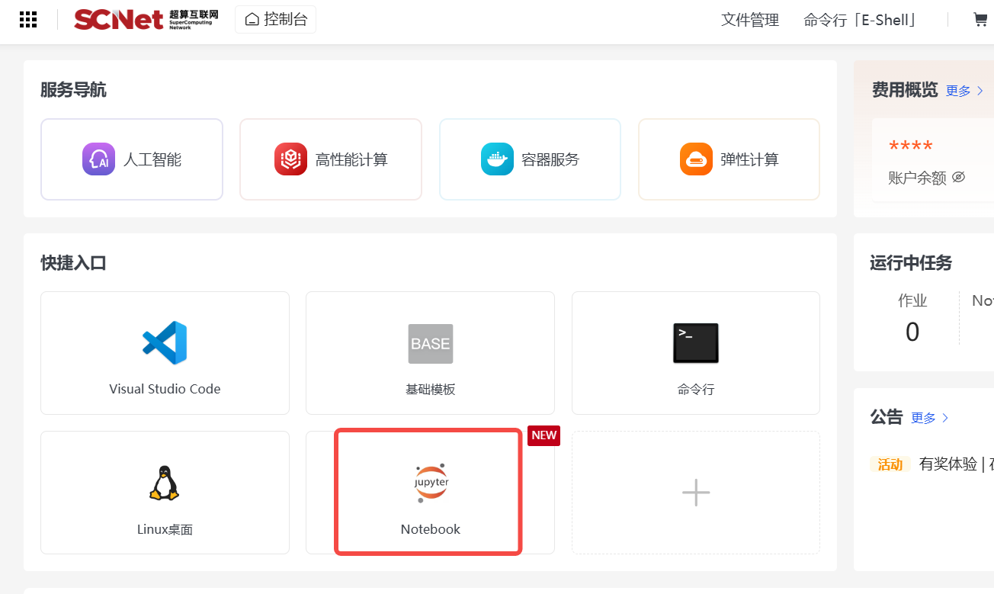The width and height of the screenshot is (994, 594).
Task: Launch the 命令行 terminal shortcut
Action: point(695,353)
